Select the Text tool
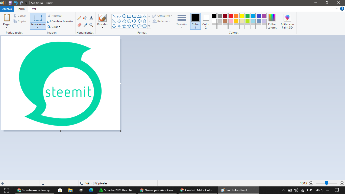Screen dimensions: 345x194 click(x=91, y=18)
